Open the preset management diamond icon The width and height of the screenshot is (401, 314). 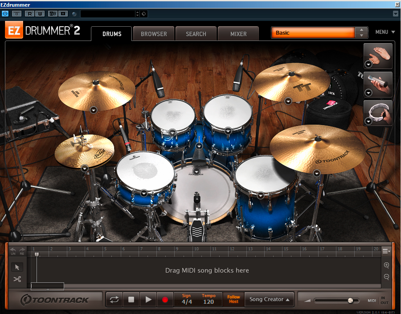pos(144,14)
